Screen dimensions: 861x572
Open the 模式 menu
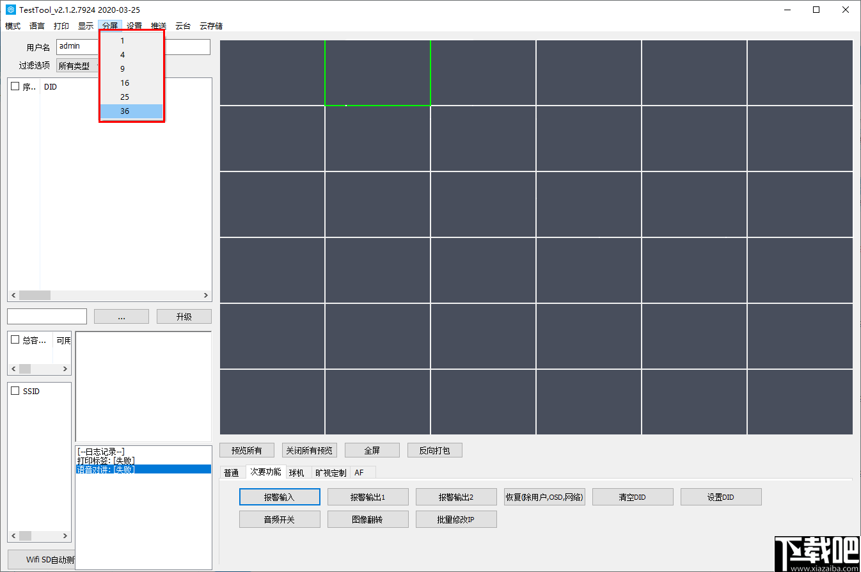(12, 26)
